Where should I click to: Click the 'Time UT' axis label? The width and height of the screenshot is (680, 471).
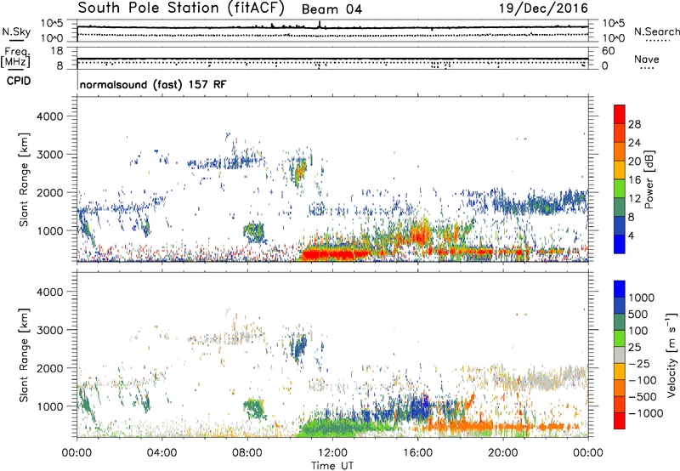332,466
